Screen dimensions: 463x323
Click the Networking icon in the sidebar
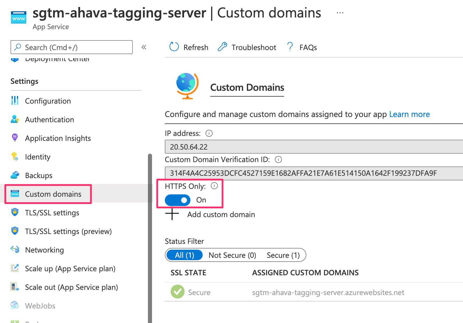(15, 249)
